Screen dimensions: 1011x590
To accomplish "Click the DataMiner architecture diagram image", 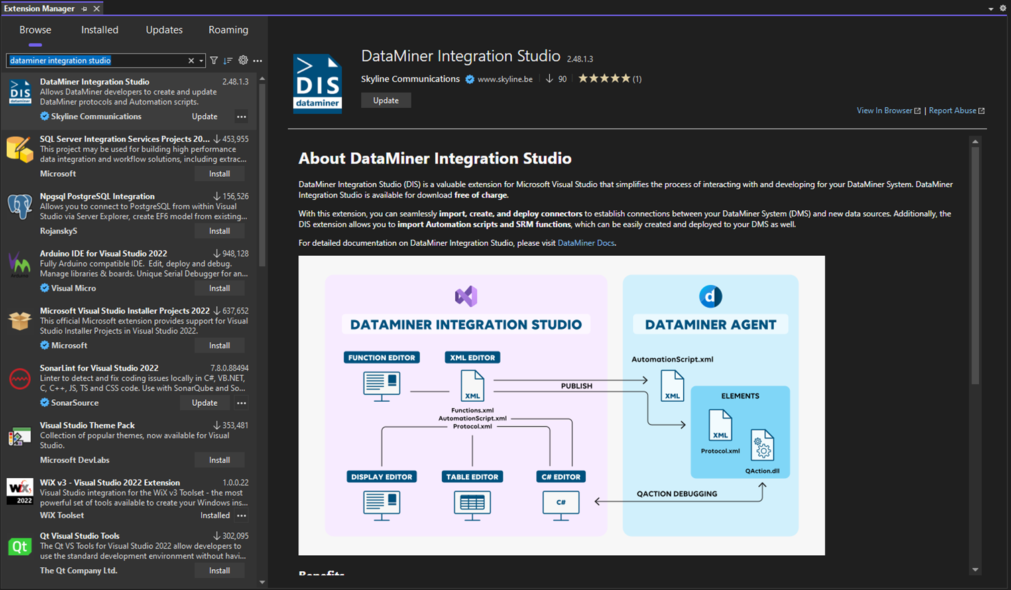I will 562,405.
